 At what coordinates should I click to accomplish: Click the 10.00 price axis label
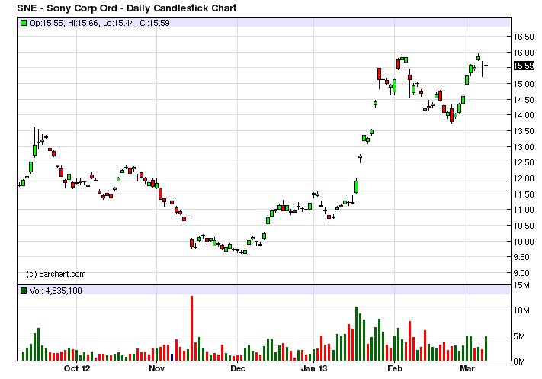[524, 242]
